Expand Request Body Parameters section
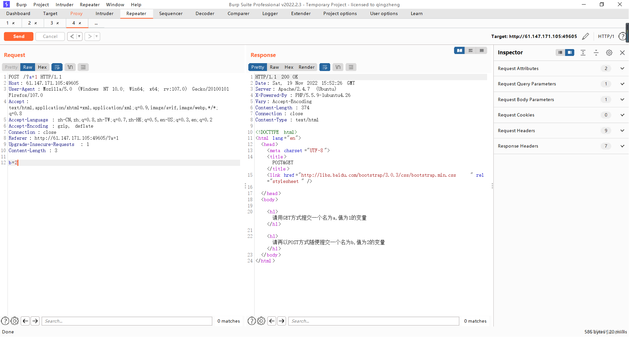The width and height of the screenshot is (629, 337). (x=622, y=99)
